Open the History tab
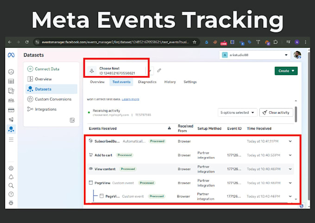The height and width of the screenshot is (223, 315). pyautogui.click(x=170, y=82)
